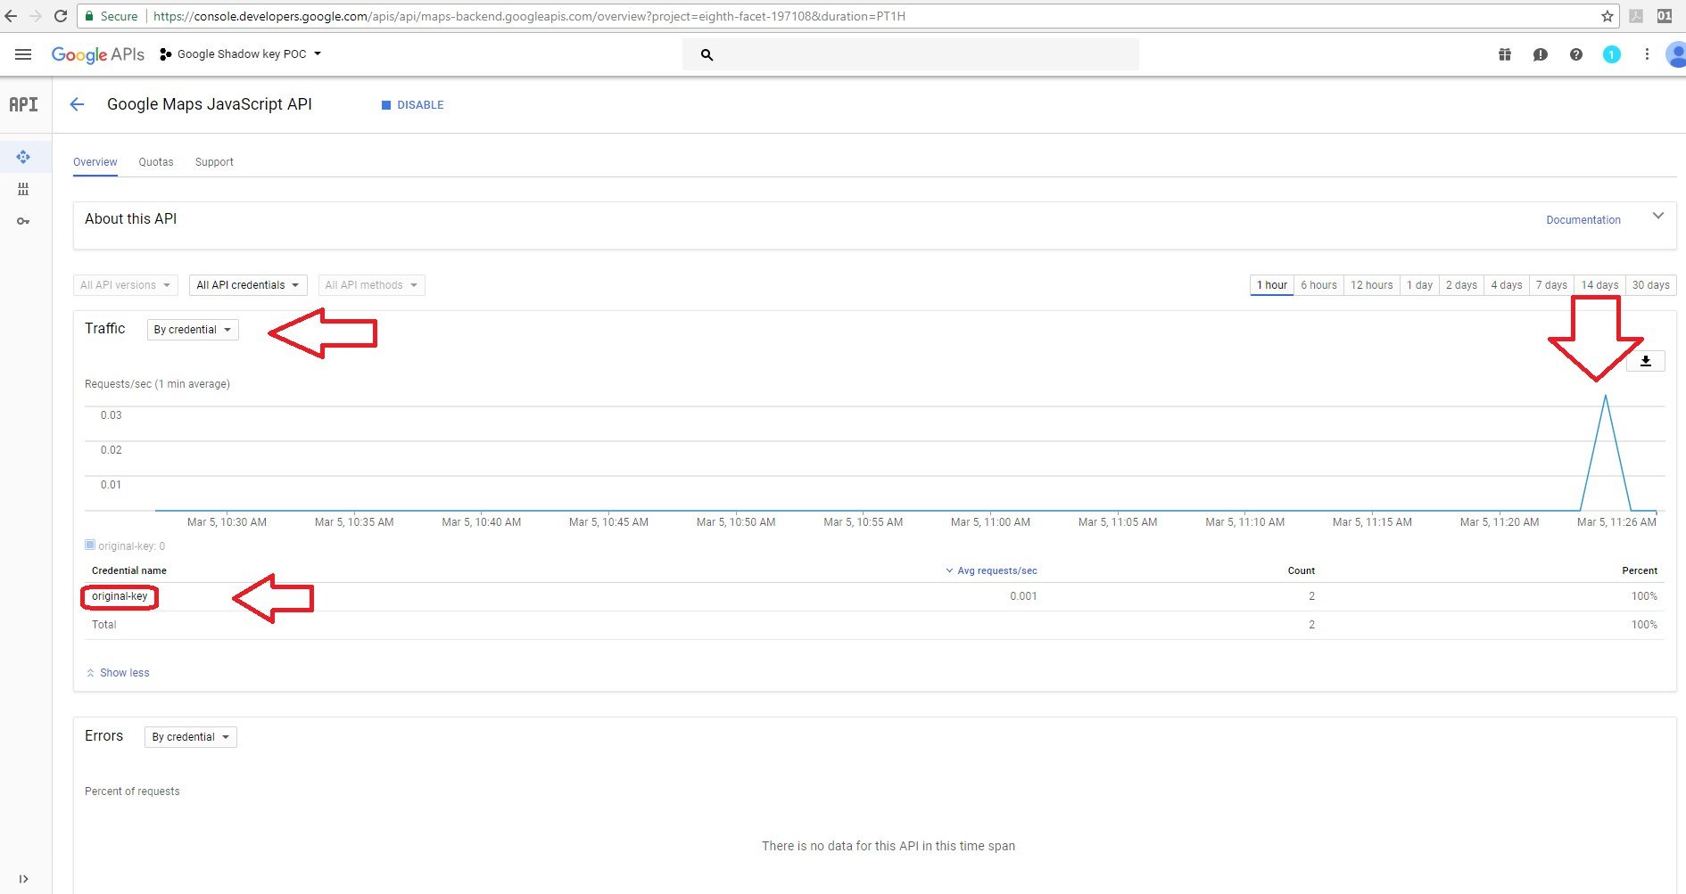
Task: Click the browser address bar URL
Action: pyautogui.click(x=529, y=16)
